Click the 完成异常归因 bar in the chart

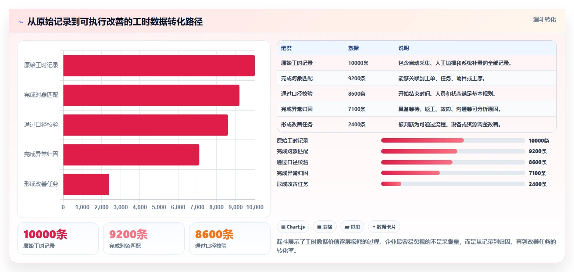[x=131, y=155]
